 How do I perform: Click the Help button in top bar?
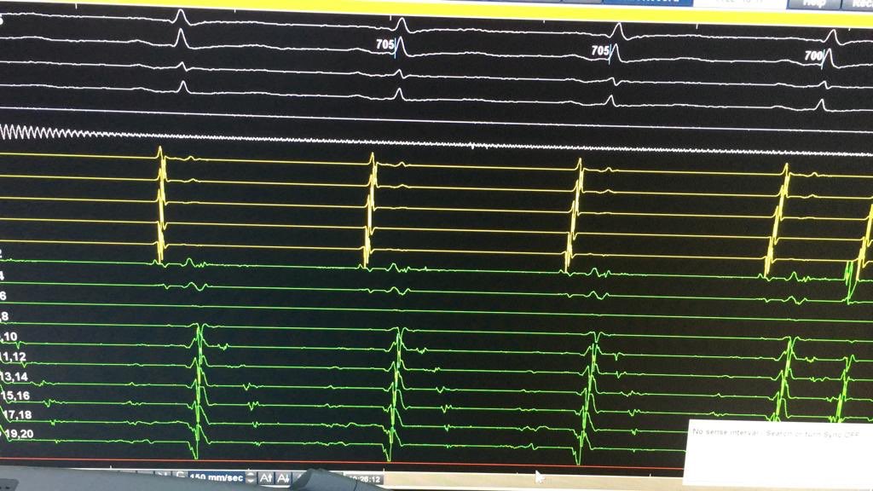click(x=813, y=3)
